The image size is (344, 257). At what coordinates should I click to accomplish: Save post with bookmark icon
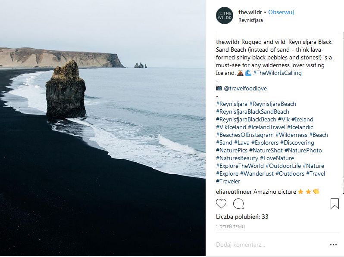335,204
